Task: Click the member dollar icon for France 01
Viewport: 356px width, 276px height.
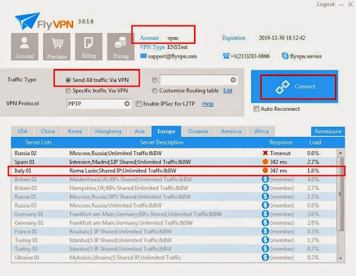Action: (265, 231)
